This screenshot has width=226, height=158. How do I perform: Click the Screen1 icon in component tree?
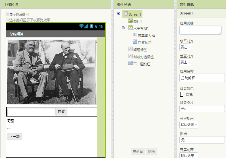point(126,14)
